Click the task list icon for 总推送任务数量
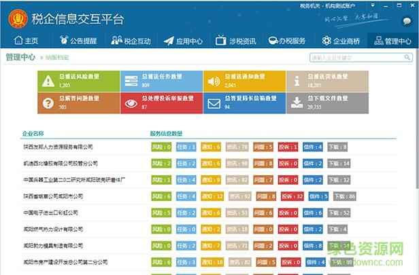 click(x=129, y=81)
